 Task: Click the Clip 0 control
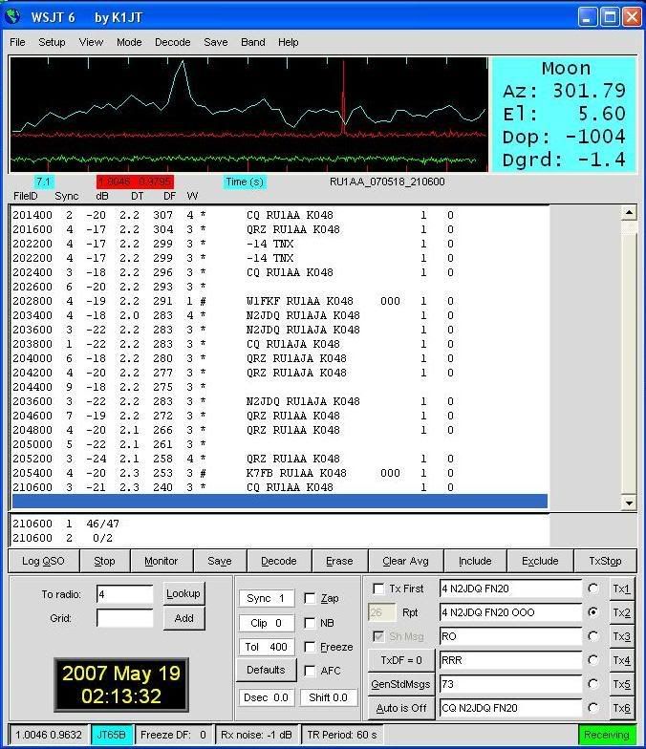pyautogui.click(x=266, y=623)
